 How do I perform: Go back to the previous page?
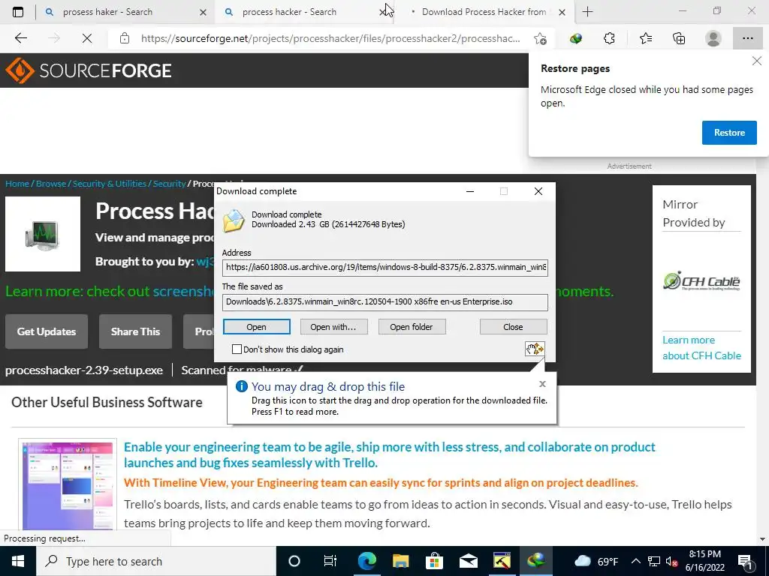click(20, 38)
